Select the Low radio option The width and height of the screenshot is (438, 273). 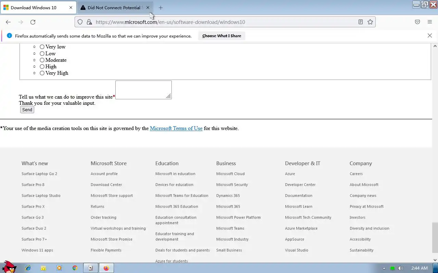pos(42,54)
